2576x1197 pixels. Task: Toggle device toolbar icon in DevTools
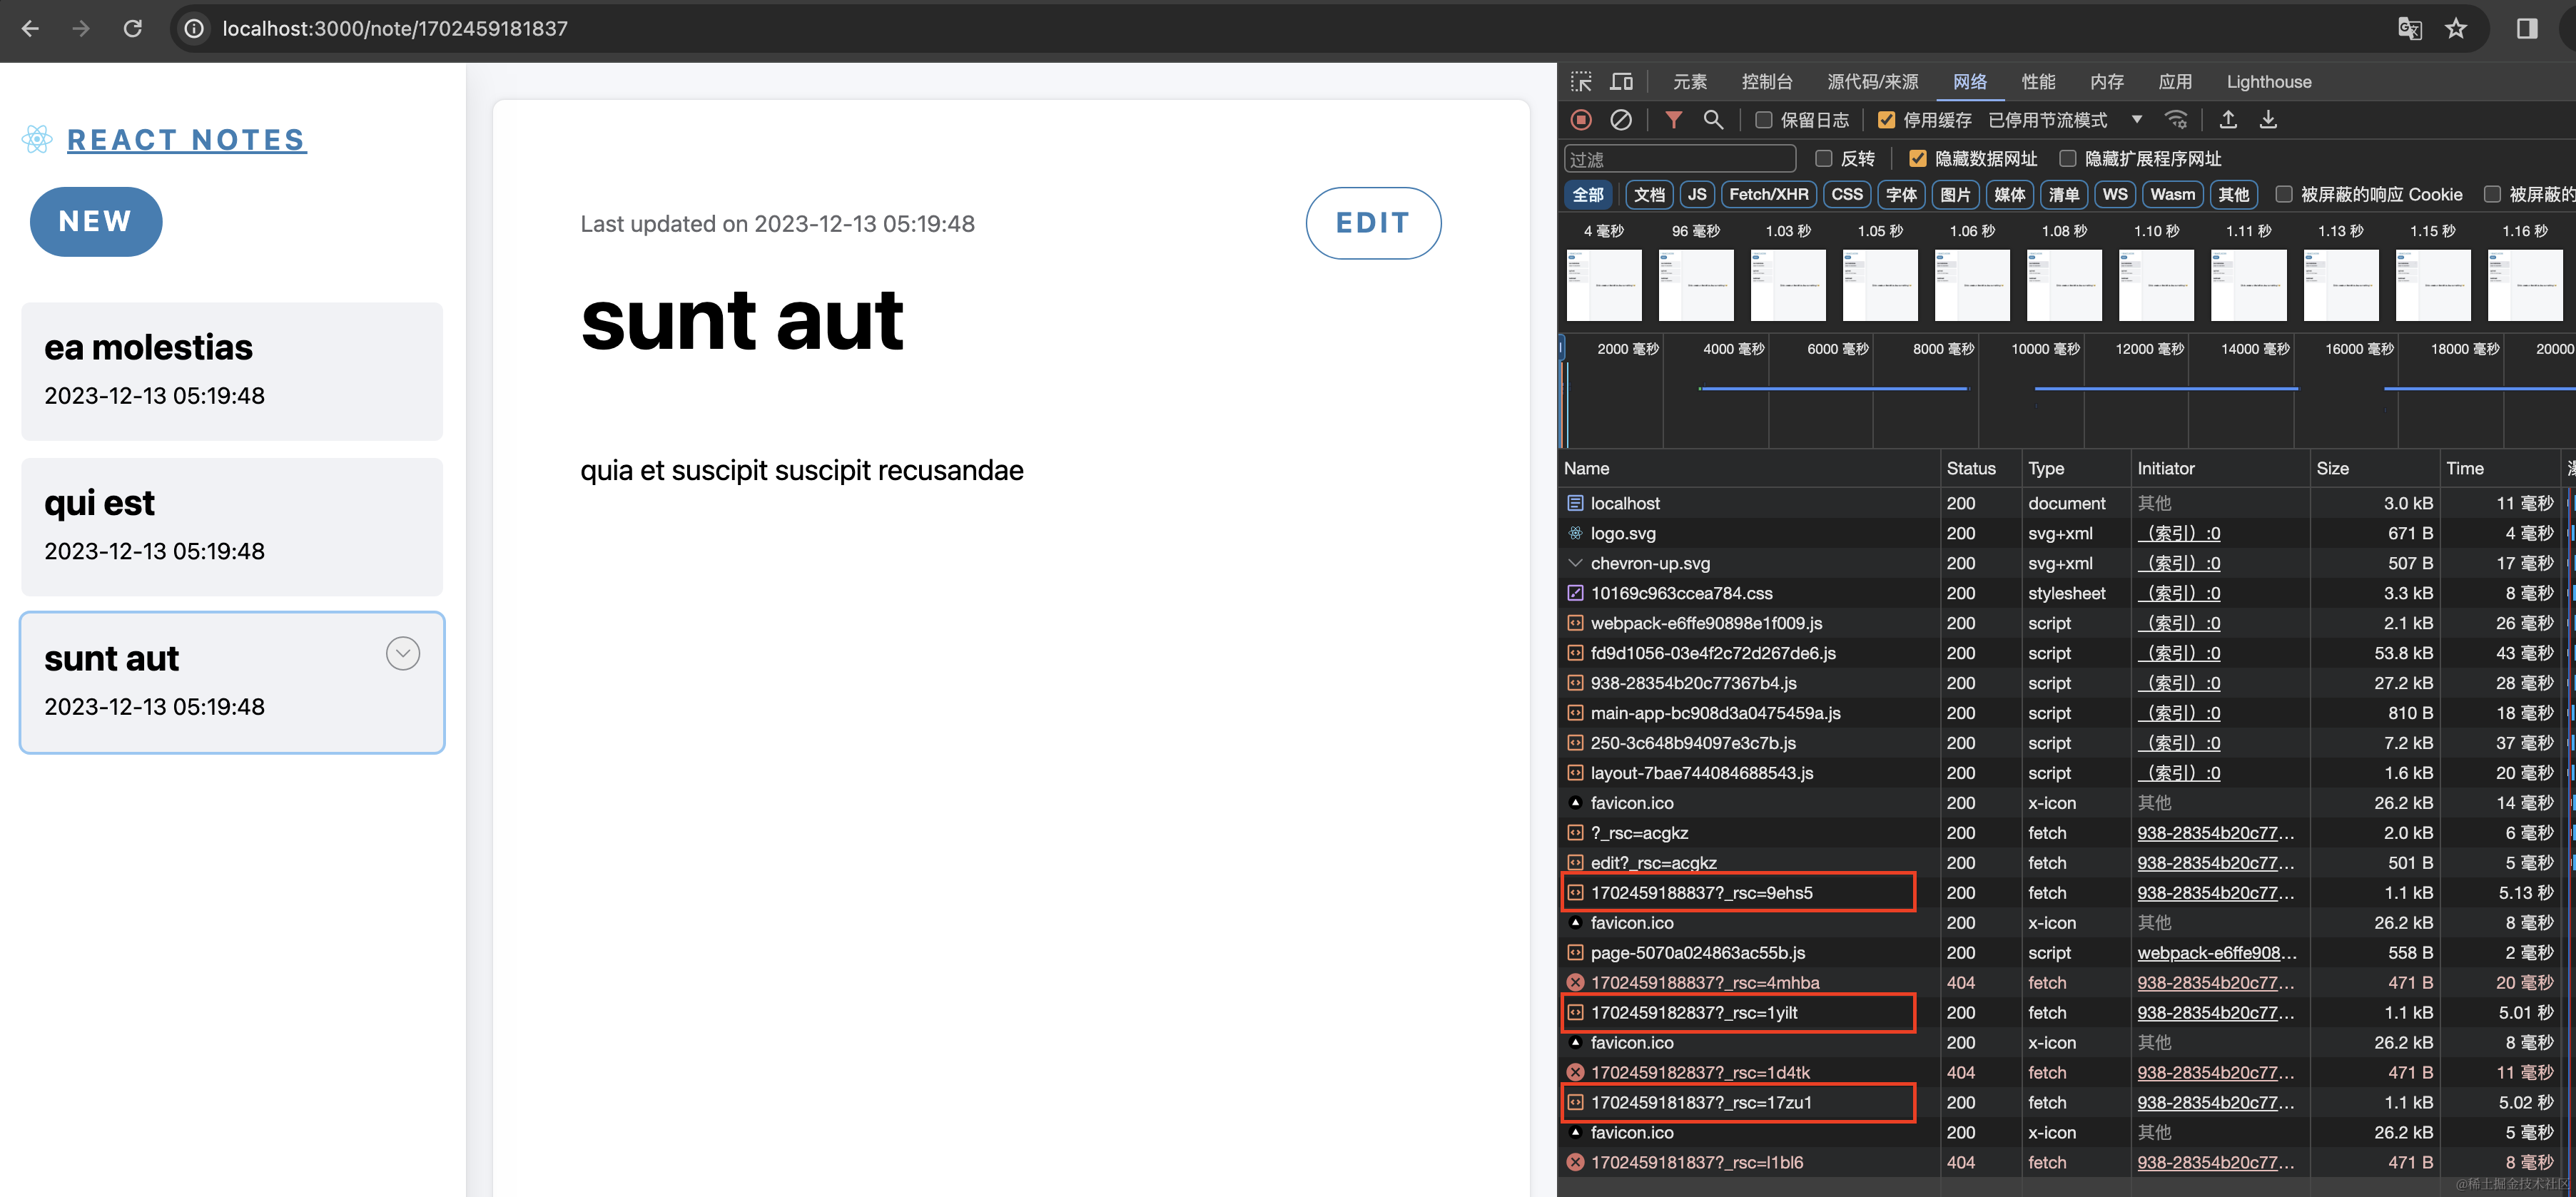(x=1621, y=82)
